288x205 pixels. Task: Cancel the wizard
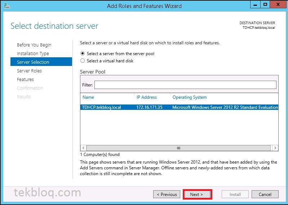coord(265,194)
